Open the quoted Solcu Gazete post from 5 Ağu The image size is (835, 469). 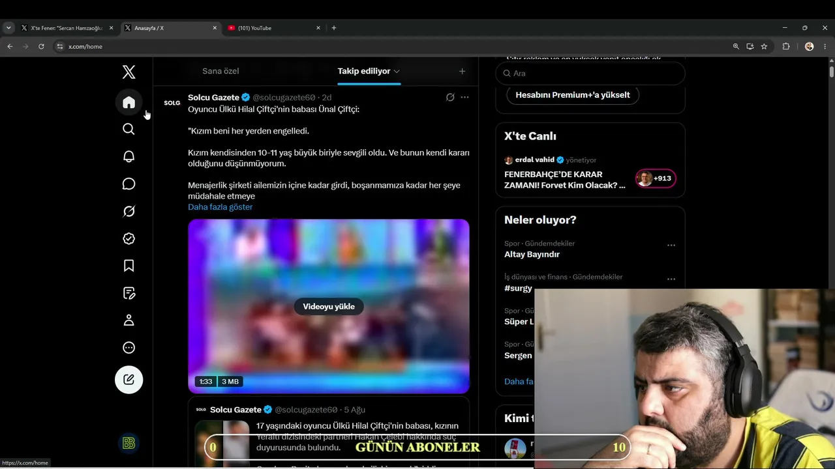[x=329, y=433]
